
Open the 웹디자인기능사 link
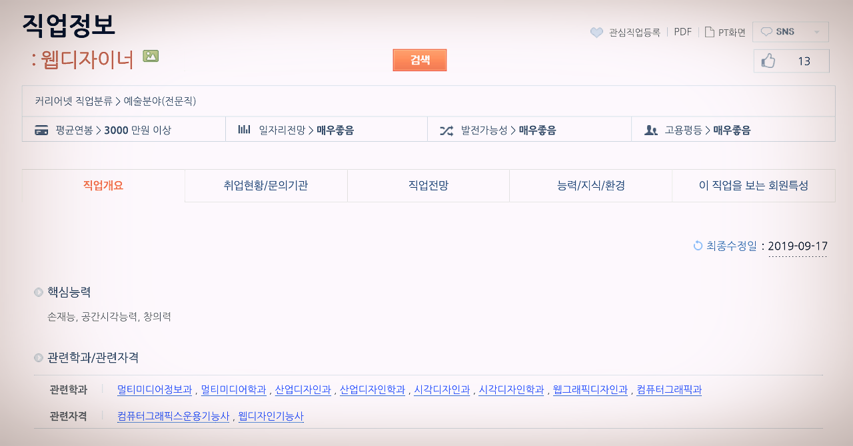tap(271, 417)
